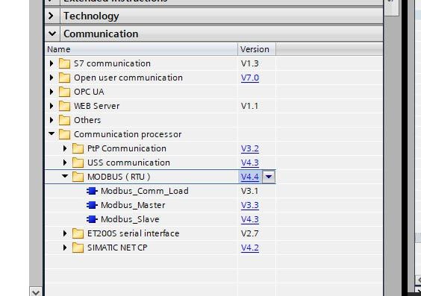Select the MODBUS ( RTU ) row label
The width and height of the screenshot is (421, 296).
[x=119, y=177]
